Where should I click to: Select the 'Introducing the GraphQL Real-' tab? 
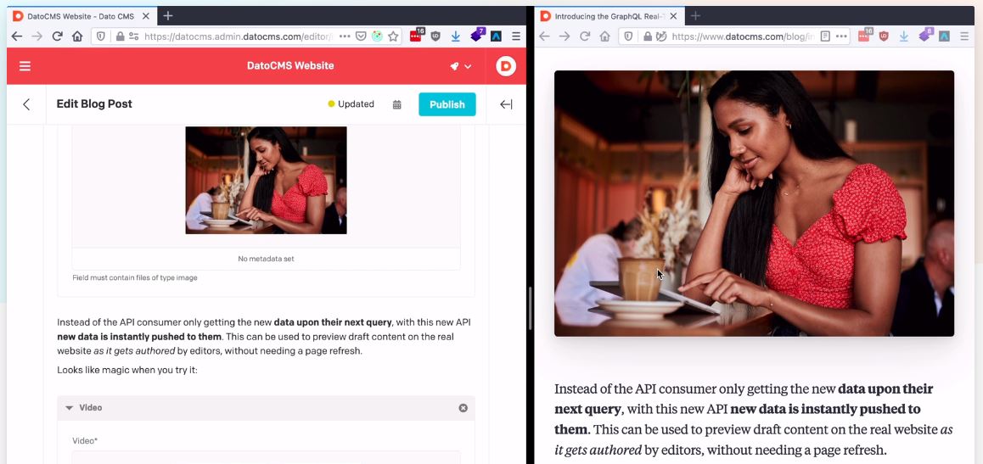609,16
